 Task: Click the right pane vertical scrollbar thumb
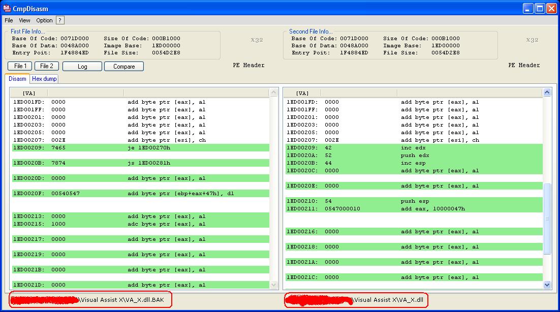pyautogui.click(x=547, y=219)
